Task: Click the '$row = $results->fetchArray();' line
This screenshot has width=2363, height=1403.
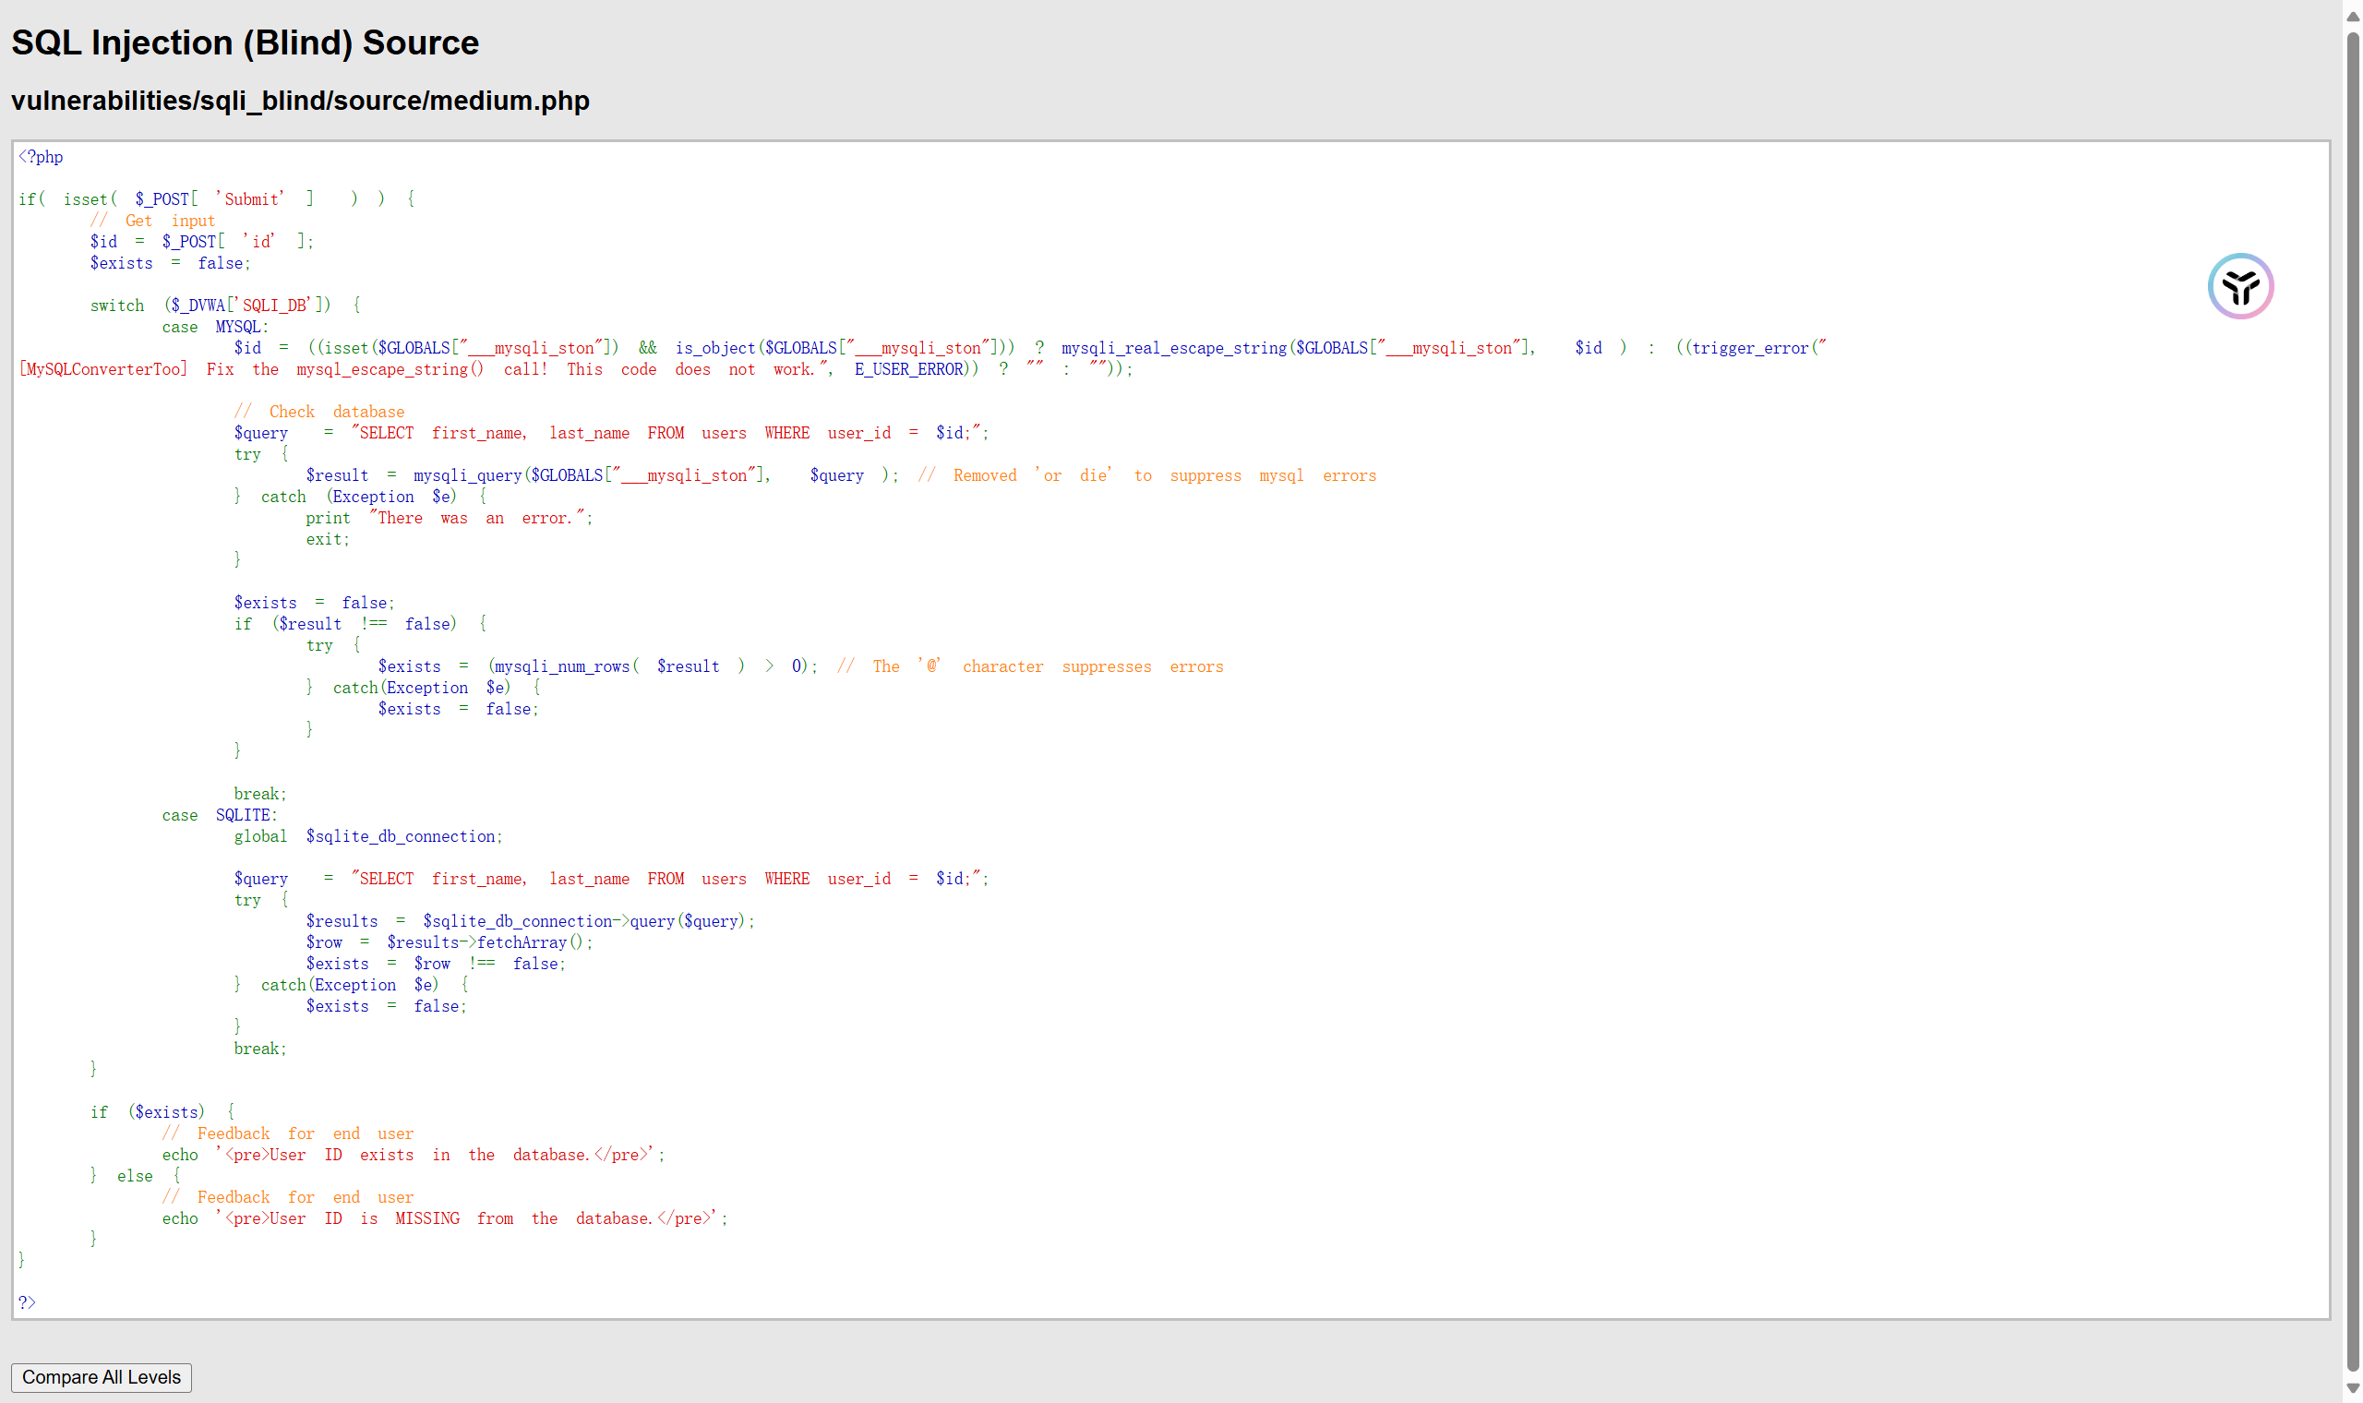Action: (x=449, y=941)
